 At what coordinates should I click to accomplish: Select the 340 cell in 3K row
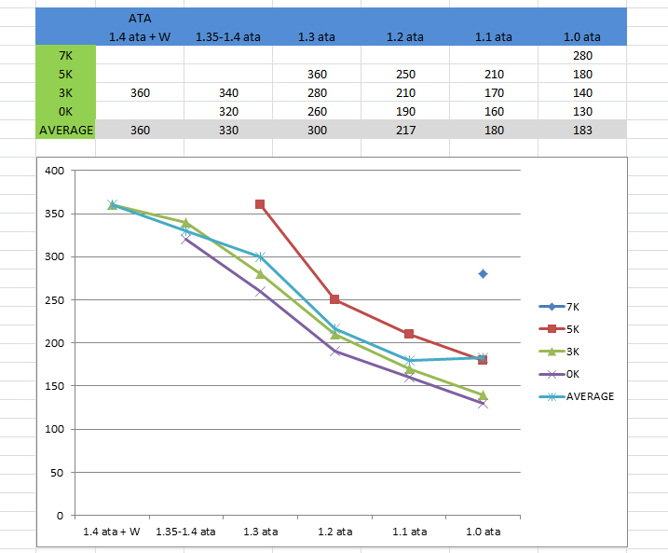point(228,92)
